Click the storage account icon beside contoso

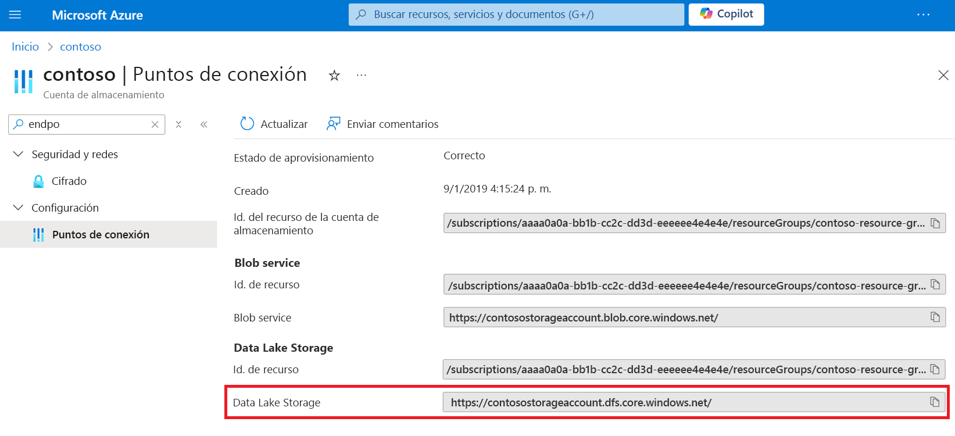pyautogui.click(x=23, y=81)
